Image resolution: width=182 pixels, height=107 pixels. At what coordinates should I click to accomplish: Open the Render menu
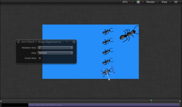pos(151,2)
